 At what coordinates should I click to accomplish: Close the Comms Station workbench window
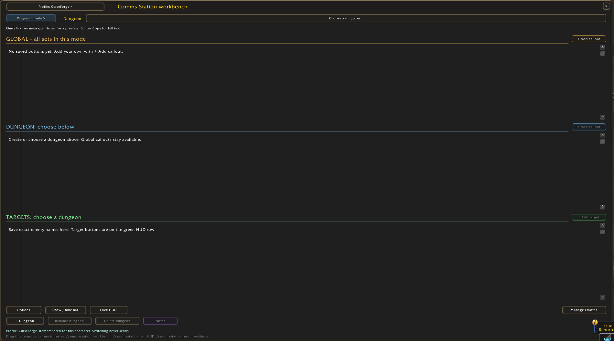606,6
